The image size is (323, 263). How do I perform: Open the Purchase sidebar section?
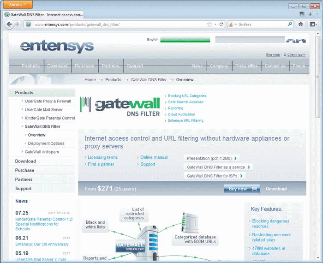pos(24,170)
